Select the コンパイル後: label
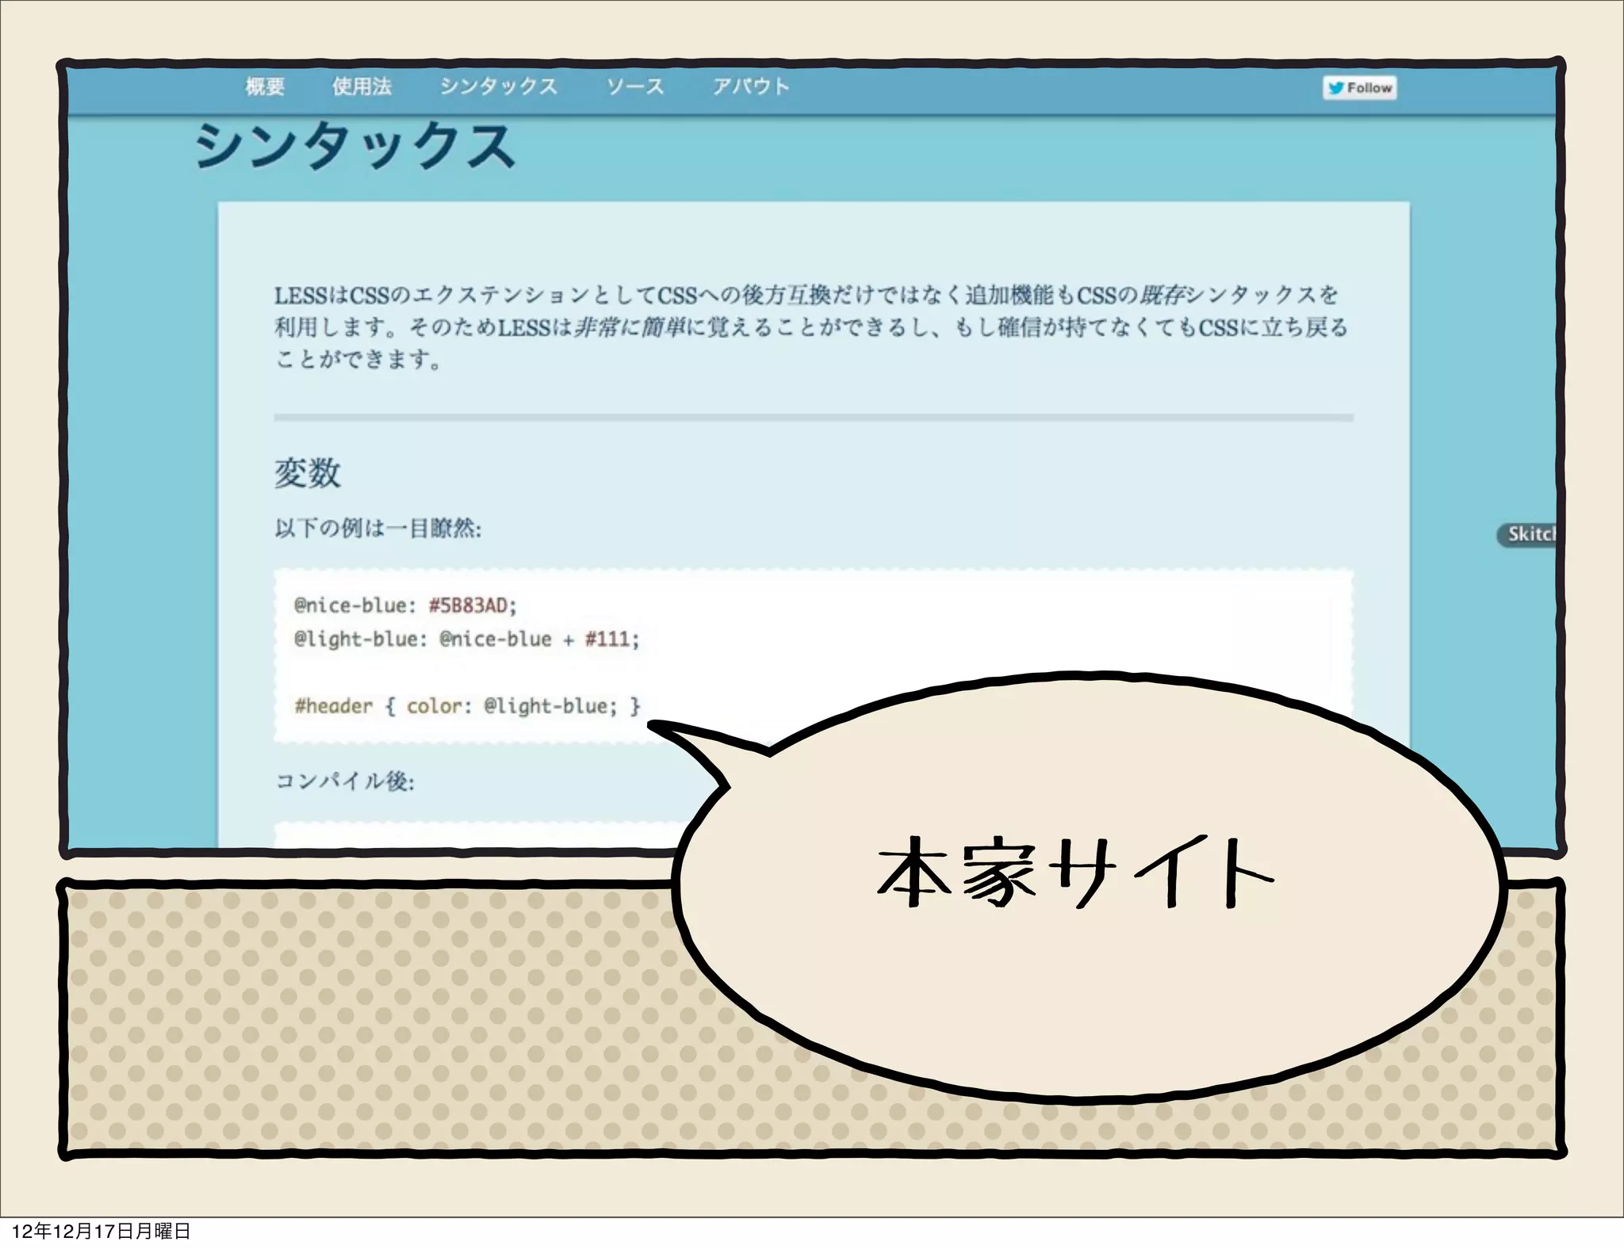The height and width of the screenshot is (1249, 1624). tap(345, 781)
